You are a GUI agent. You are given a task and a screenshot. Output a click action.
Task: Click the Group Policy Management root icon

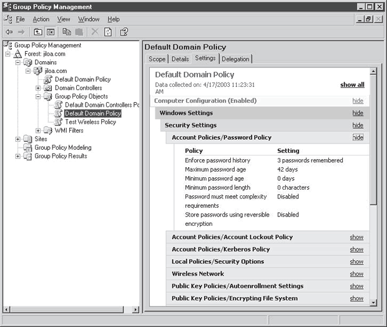pos(7,45)
